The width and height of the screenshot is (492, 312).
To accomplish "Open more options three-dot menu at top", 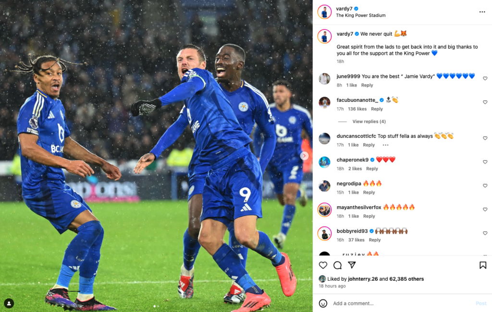I will pyautogui.click(x=482, y=12).
